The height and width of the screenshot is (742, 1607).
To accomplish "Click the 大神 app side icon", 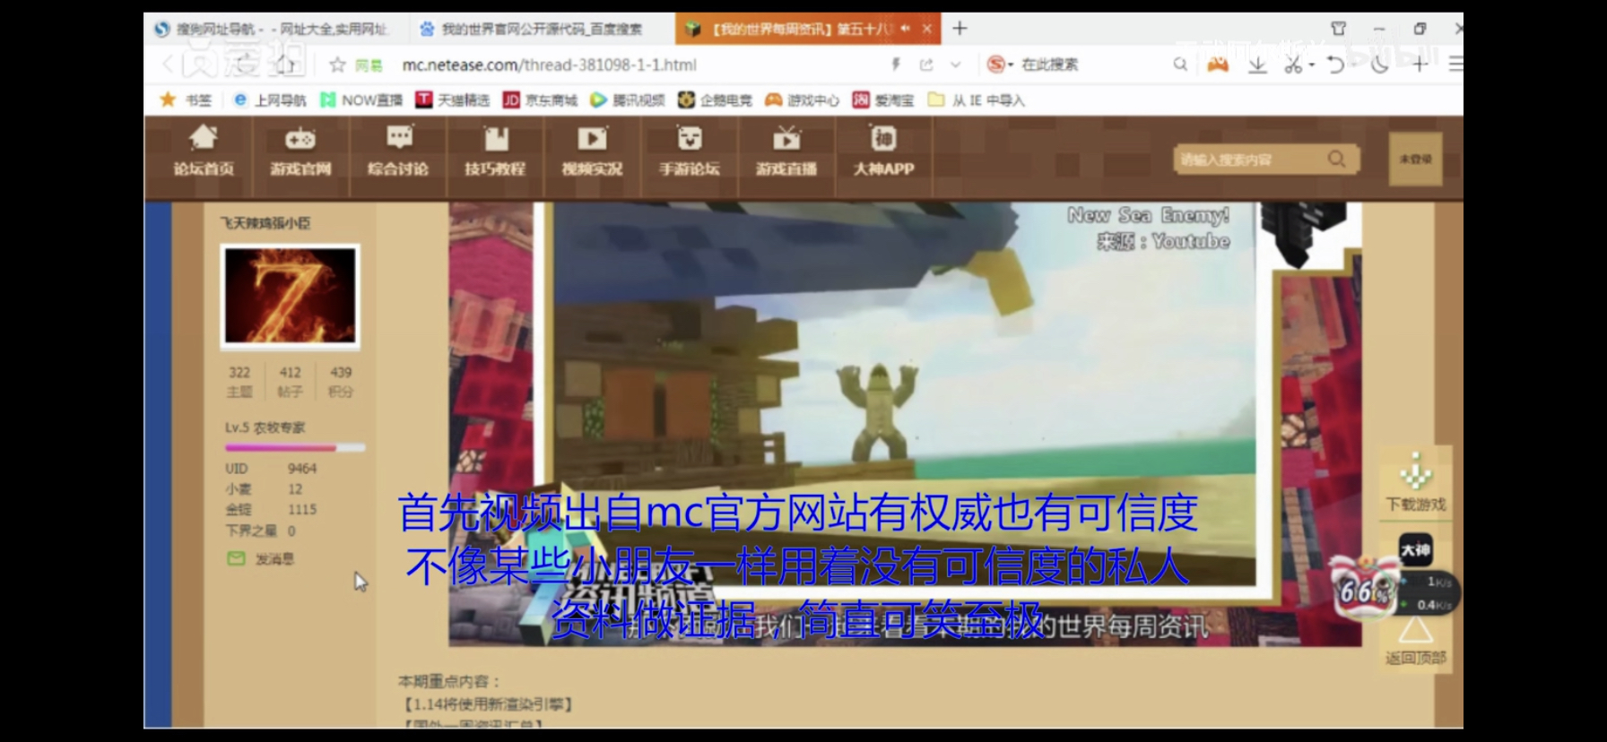I will click(1416, 549).
